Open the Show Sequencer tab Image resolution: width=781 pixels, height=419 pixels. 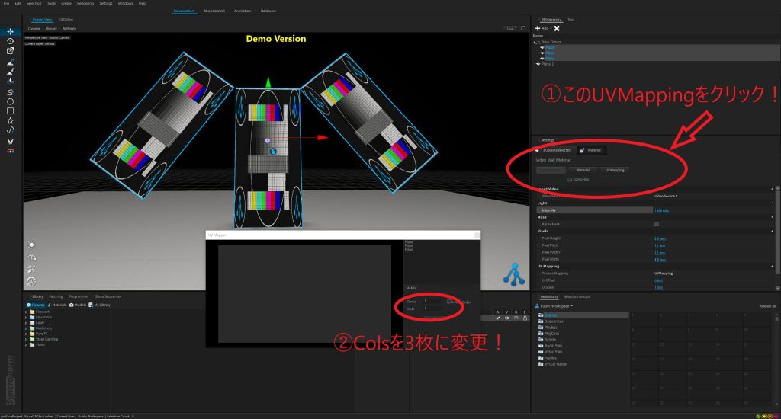[108, 296]
